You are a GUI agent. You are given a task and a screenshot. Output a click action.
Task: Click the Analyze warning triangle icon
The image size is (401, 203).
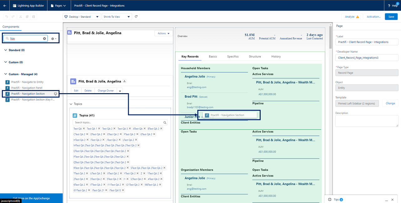coord(357,17)
